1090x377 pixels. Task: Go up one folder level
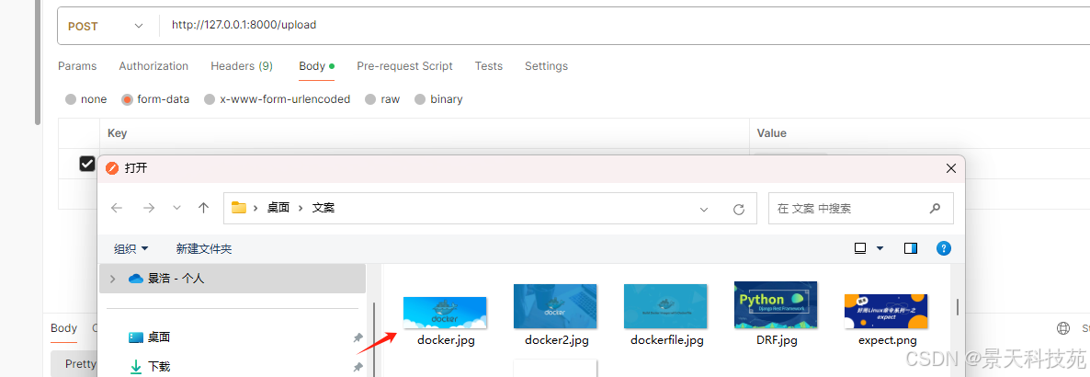(204, 208)
